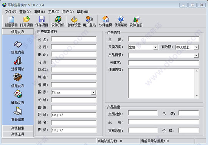Click the 网址 http:// field
The image size is (208, 145).
click(x=74, y=115)
